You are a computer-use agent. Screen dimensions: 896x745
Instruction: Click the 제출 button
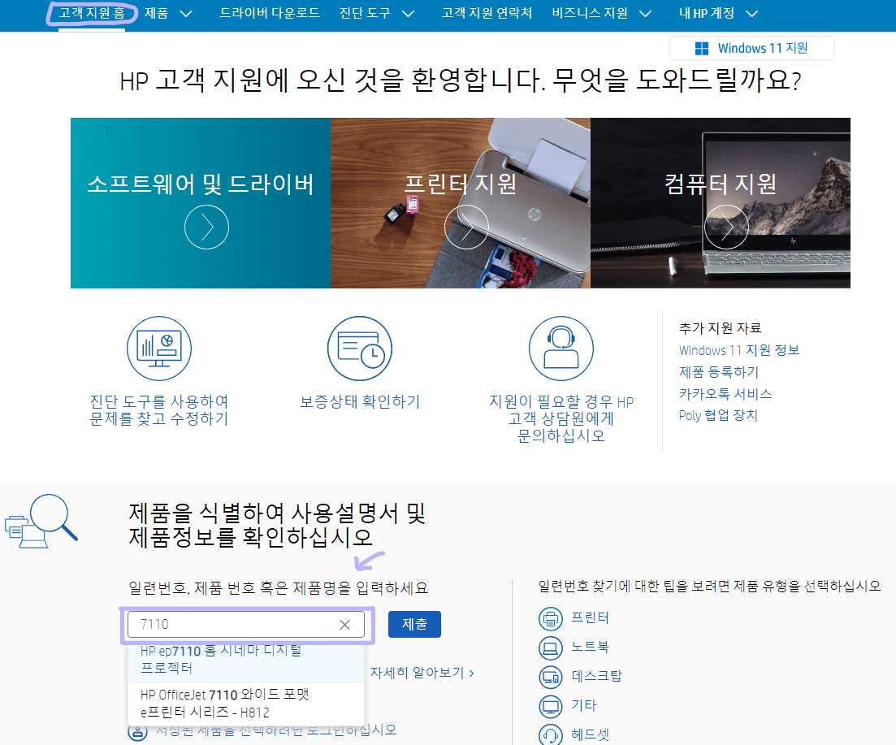coord(414,625)
